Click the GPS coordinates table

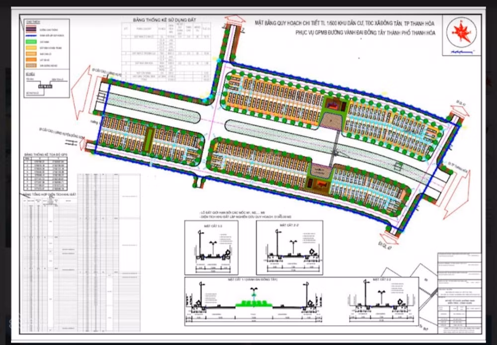coord(46,173)
